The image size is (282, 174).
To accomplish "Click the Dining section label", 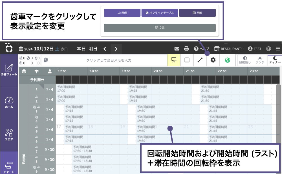I will tap(24, 159).
